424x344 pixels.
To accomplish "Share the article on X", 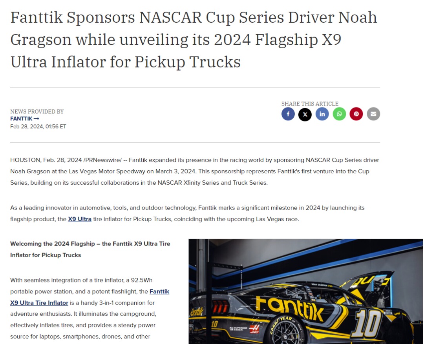I will coord(305,114).
